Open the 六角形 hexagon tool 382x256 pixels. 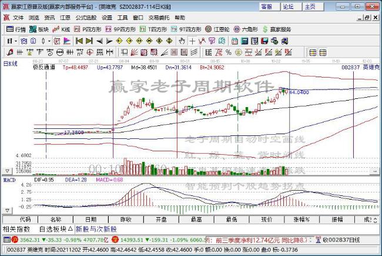point(246,29)
